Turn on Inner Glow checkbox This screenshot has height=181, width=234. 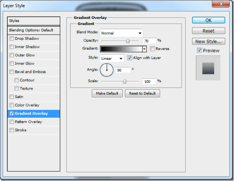coord(12,63)
